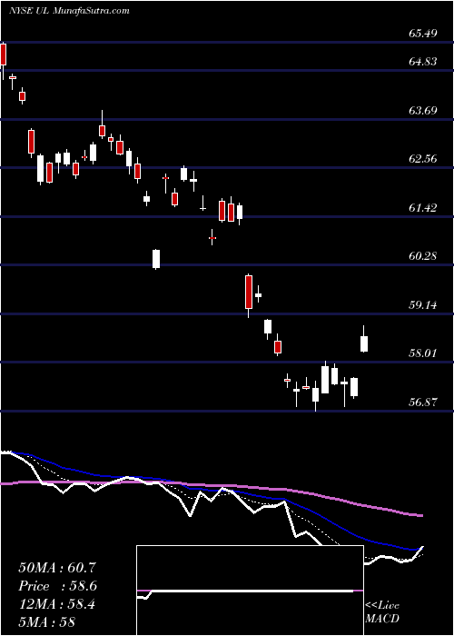The width and height of the screenshot is (454, 636).
Task: Select the 60.28 price level label
Action: pyautogui.click(x=423, y=256)
